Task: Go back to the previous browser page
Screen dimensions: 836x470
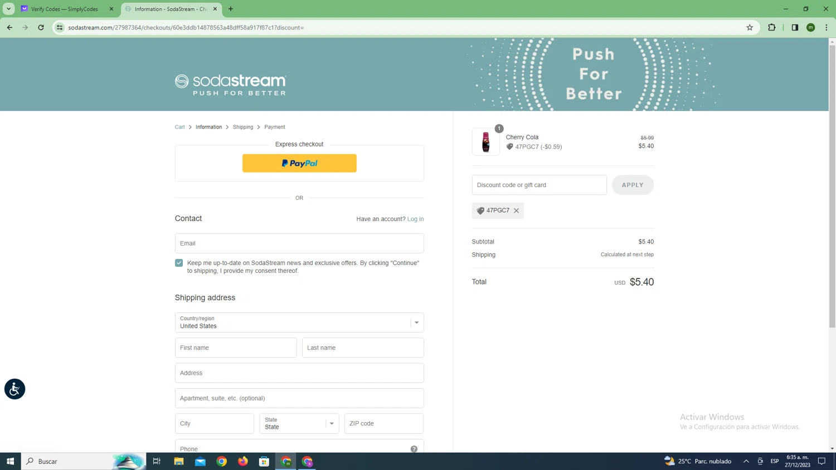Action: click(9, 27)
